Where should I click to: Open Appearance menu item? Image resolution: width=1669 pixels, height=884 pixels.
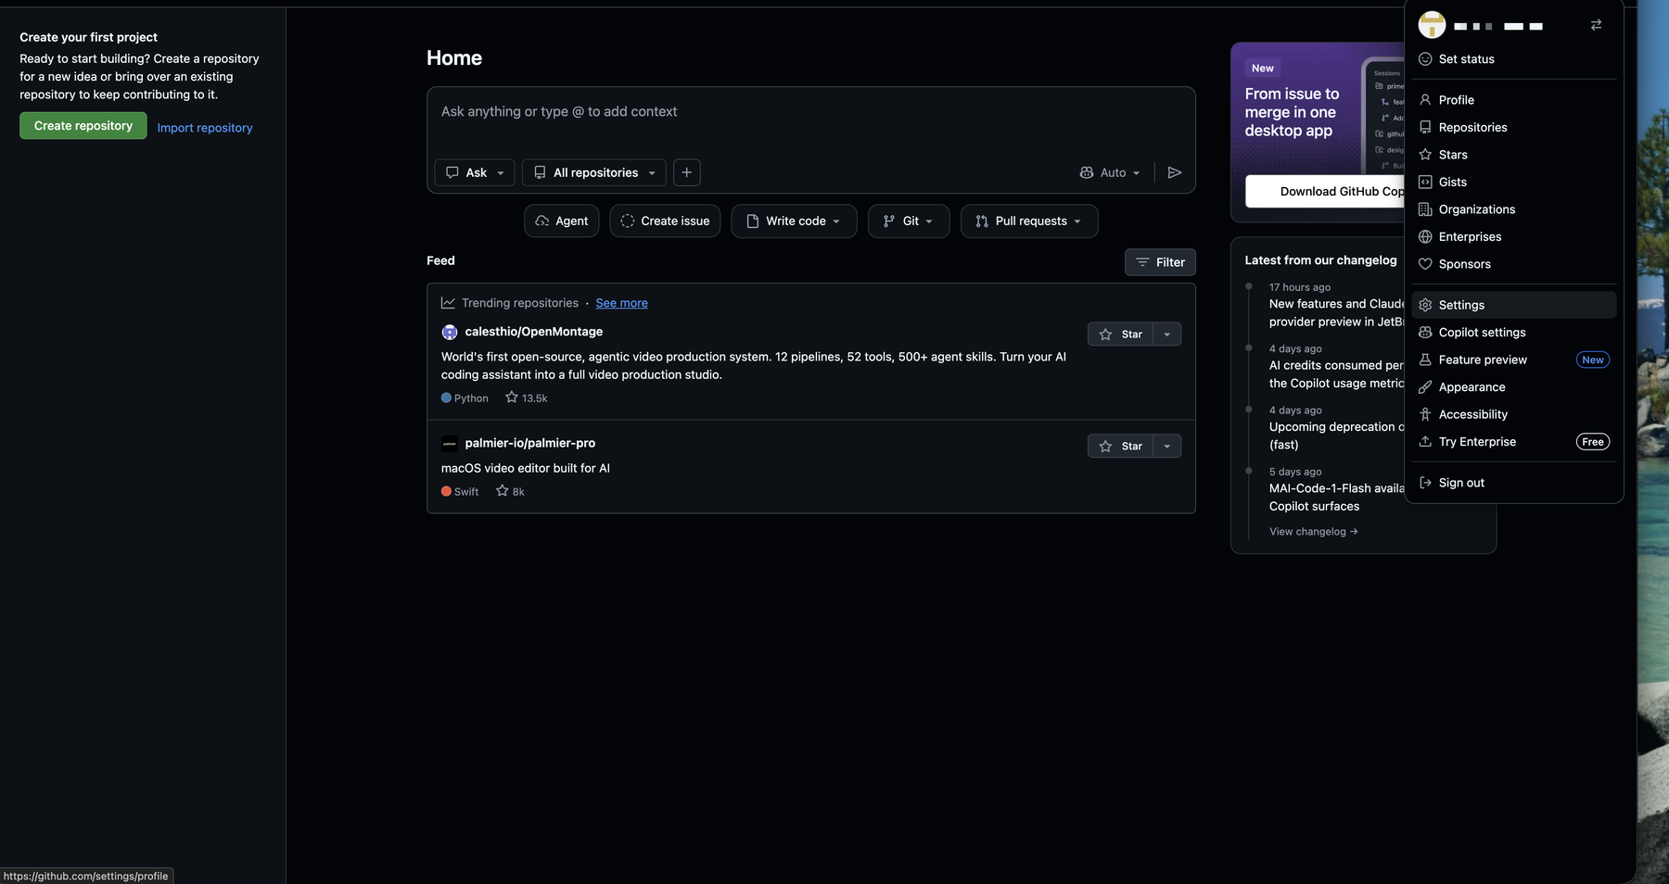coord(1513,387)
